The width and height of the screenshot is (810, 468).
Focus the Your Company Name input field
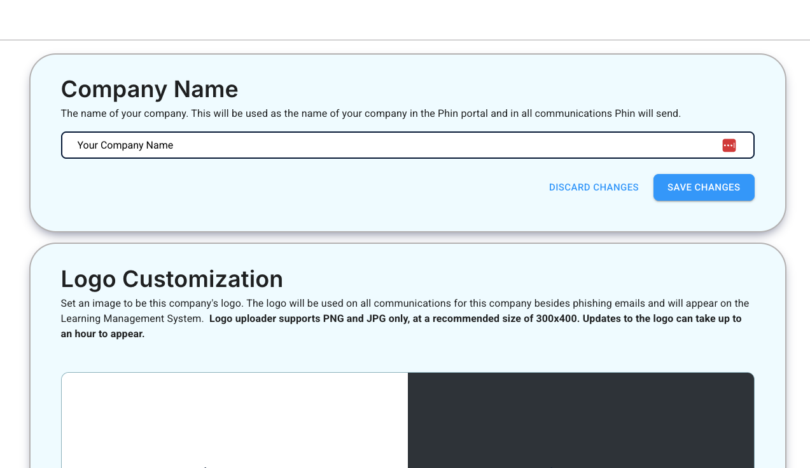(x=407, y=145)
